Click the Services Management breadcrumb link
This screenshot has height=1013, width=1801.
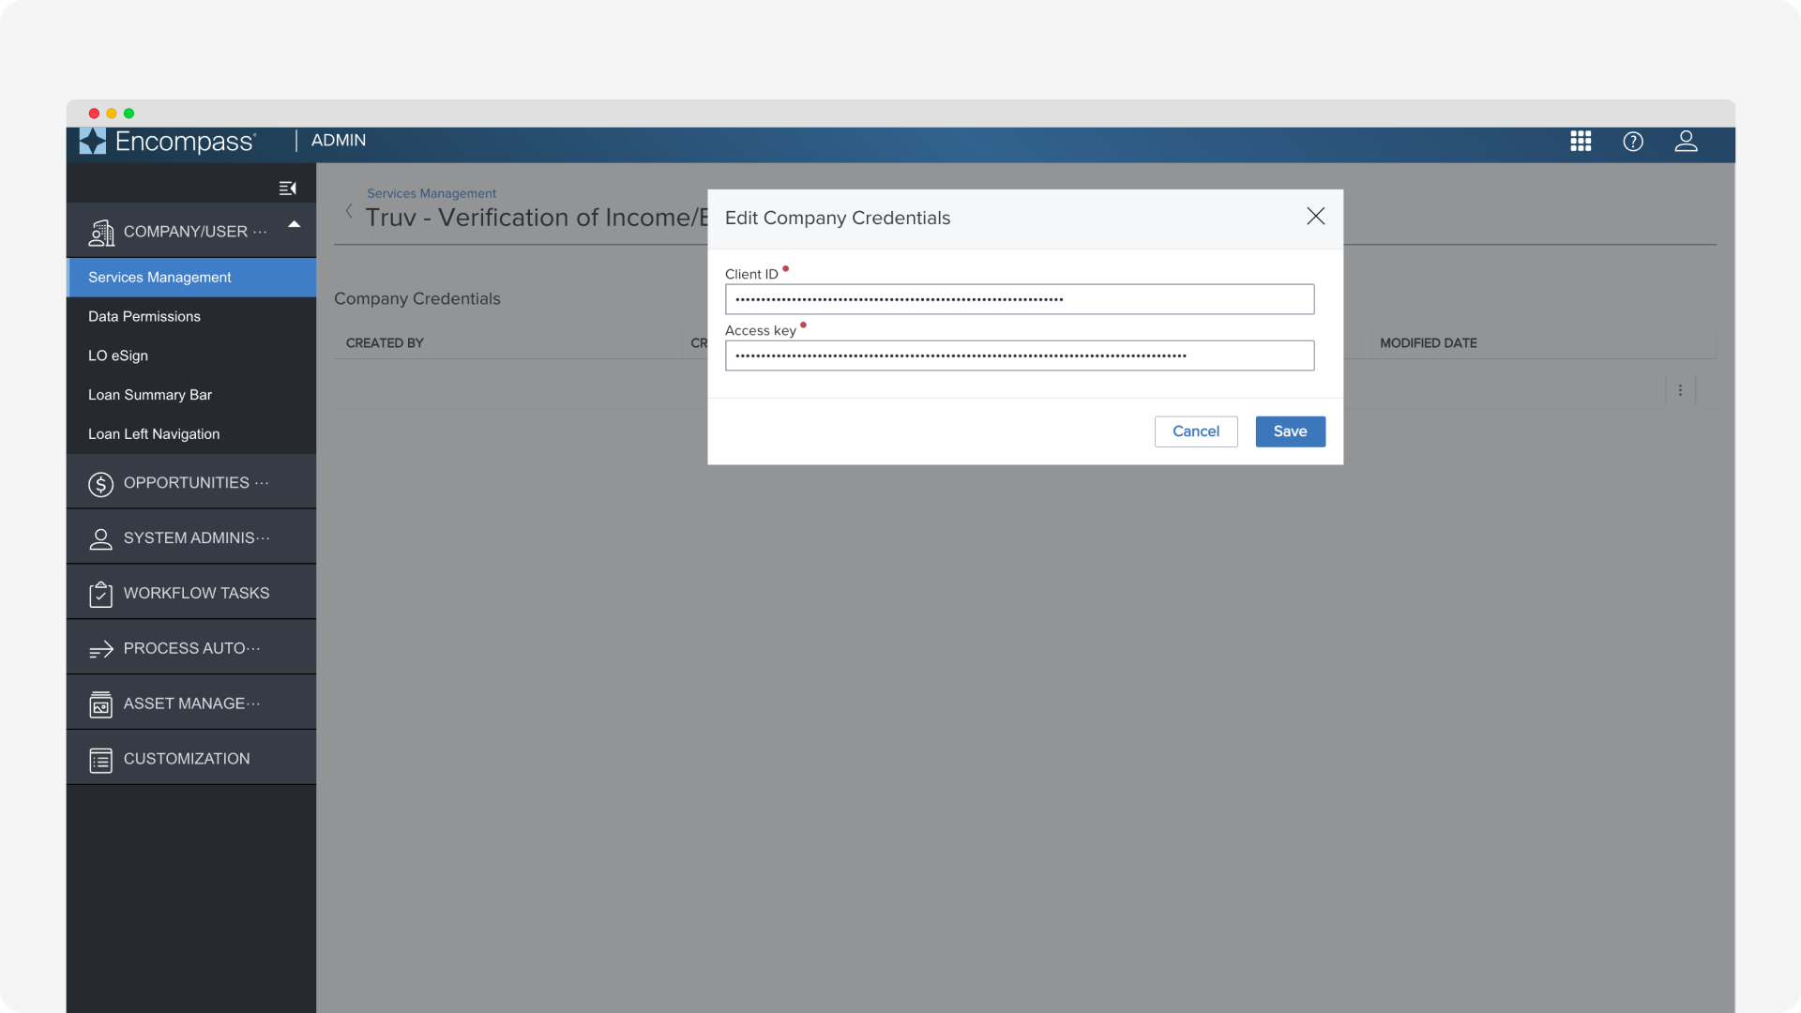[431, 193]
